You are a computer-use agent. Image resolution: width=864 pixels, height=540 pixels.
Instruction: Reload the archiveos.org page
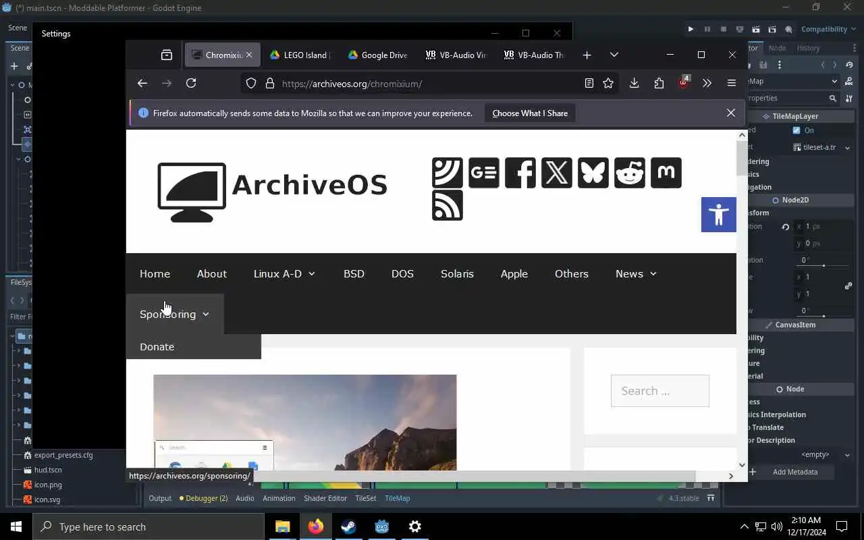pyautogui.click(x=191, y=83)
